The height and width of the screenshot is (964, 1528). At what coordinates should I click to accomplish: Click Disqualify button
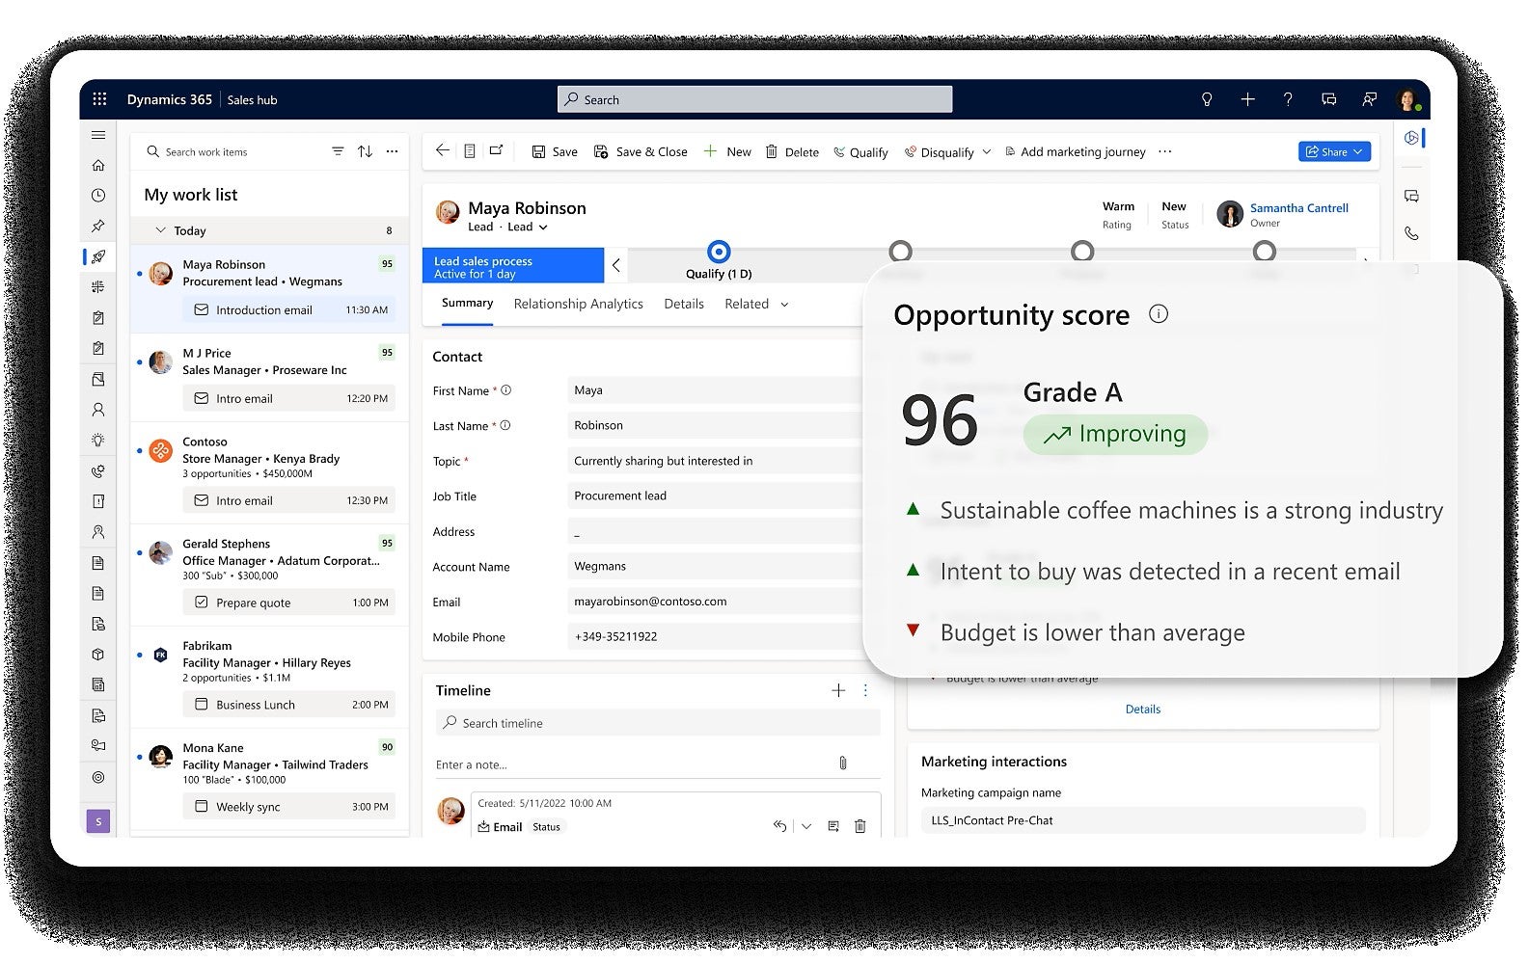[x=940, y=152]
